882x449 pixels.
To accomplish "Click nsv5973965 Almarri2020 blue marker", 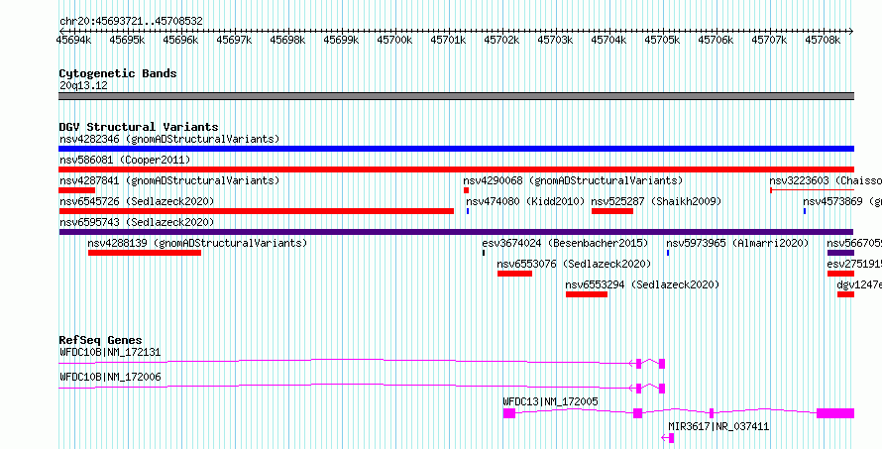I will click(x=668, y=253).
